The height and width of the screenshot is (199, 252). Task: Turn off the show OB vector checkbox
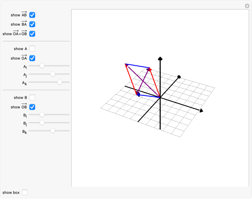pyautogui.click(x=32, y=107)
